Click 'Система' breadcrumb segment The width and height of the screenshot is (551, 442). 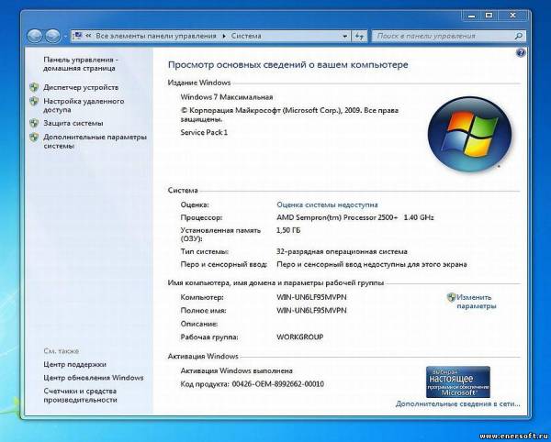coord(246,36)
